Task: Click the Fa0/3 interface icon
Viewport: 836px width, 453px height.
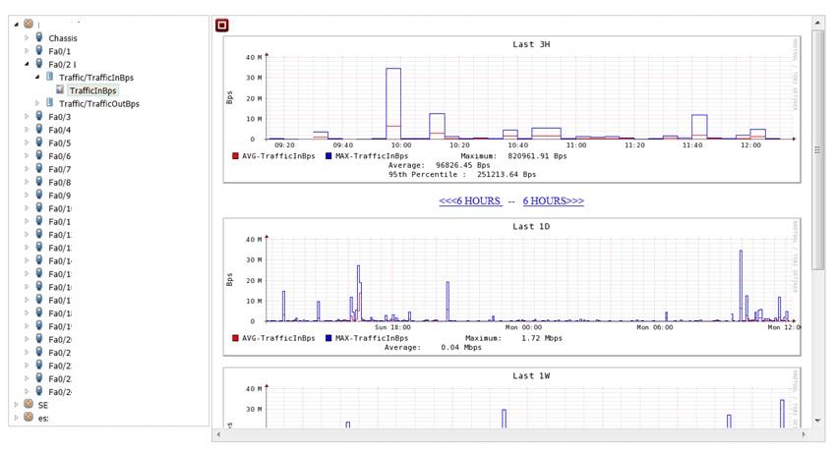Action: pyautogui.click(x=39, y=116)
